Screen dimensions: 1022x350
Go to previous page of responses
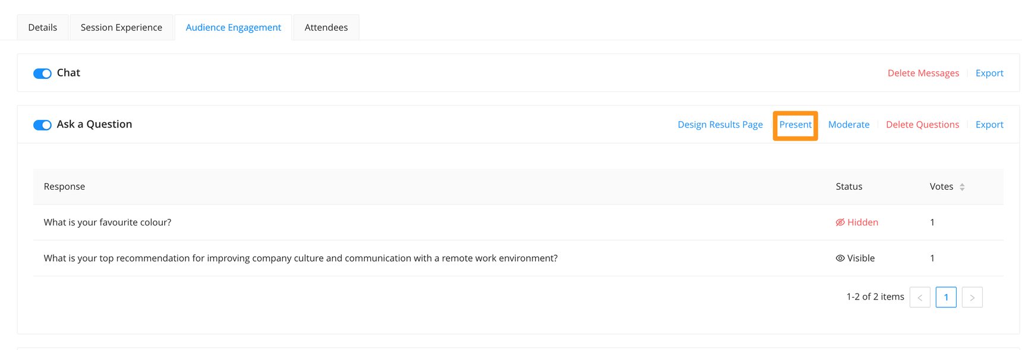click(x=920, y=297)
